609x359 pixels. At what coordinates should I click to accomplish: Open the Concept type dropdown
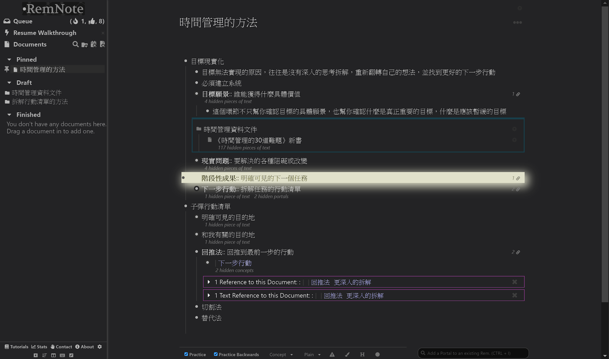281,355
